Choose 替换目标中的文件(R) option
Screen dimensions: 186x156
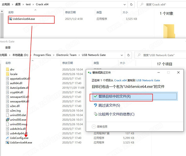pos(115,96)
